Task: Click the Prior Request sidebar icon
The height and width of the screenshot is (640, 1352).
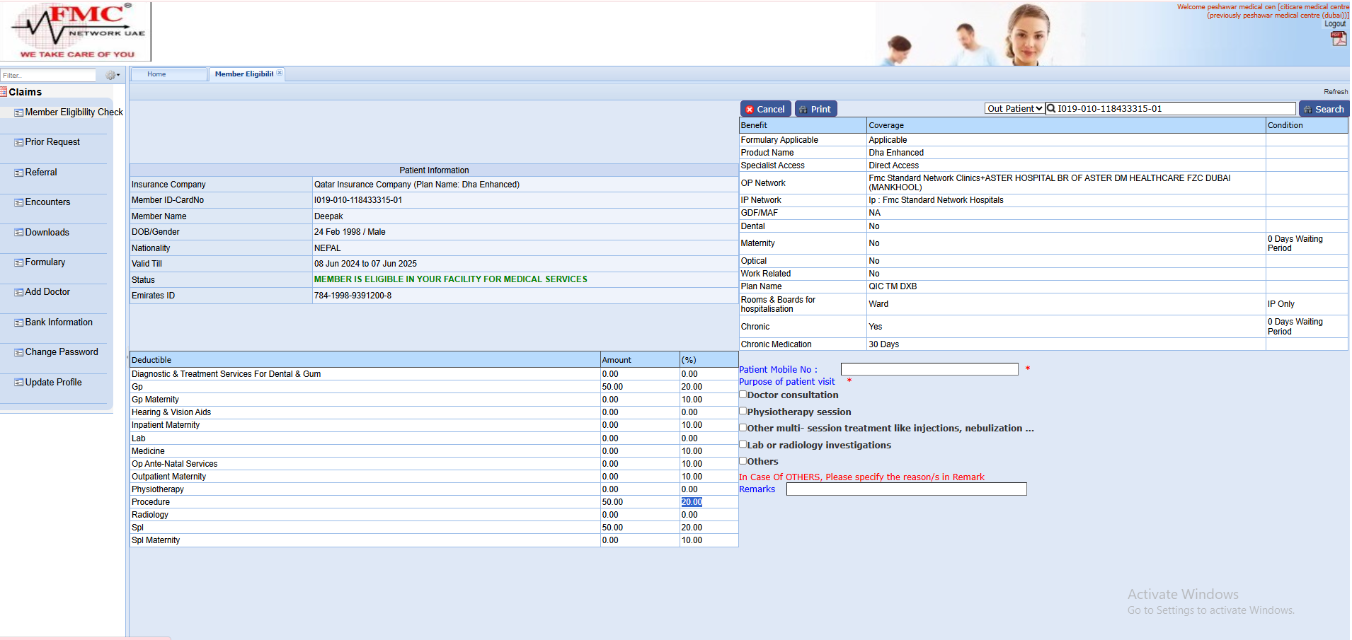Action: coord(18,143)
